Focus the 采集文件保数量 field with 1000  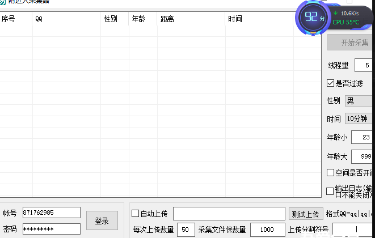268,229
